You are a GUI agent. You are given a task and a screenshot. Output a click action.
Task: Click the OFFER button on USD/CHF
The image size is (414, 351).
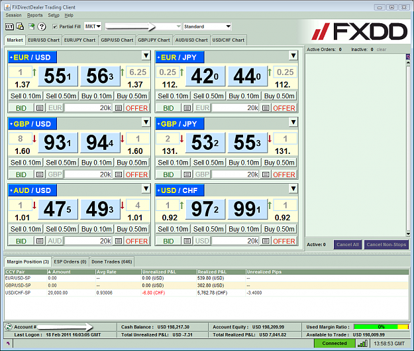point(284,241)
